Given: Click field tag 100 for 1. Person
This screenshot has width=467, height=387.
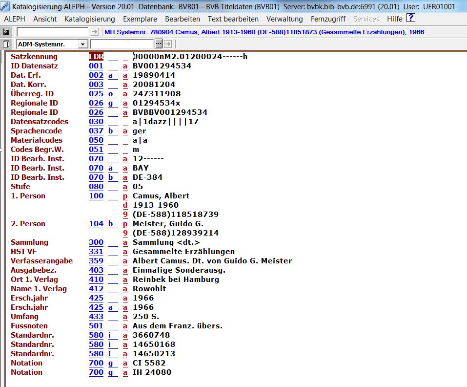Looking at the screenshot, I should (96, 196).
